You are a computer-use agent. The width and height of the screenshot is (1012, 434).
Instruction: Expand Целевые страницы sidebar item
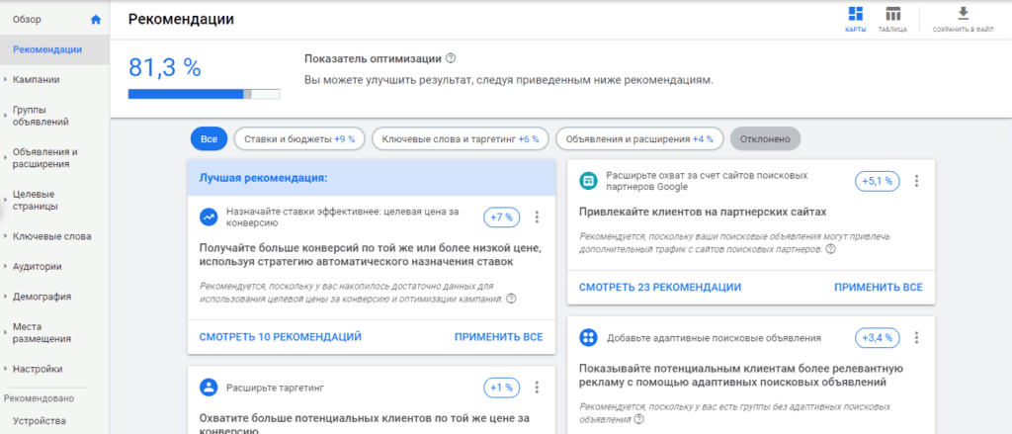(5, 201)
